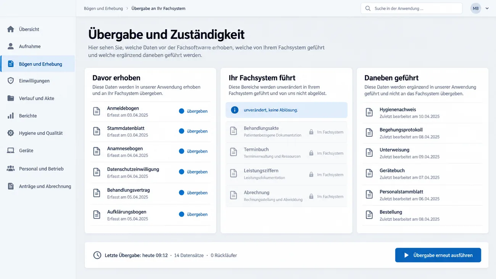Click the house icon next to Übersicht
Screen dimensions: 496x279
(11, 29)
